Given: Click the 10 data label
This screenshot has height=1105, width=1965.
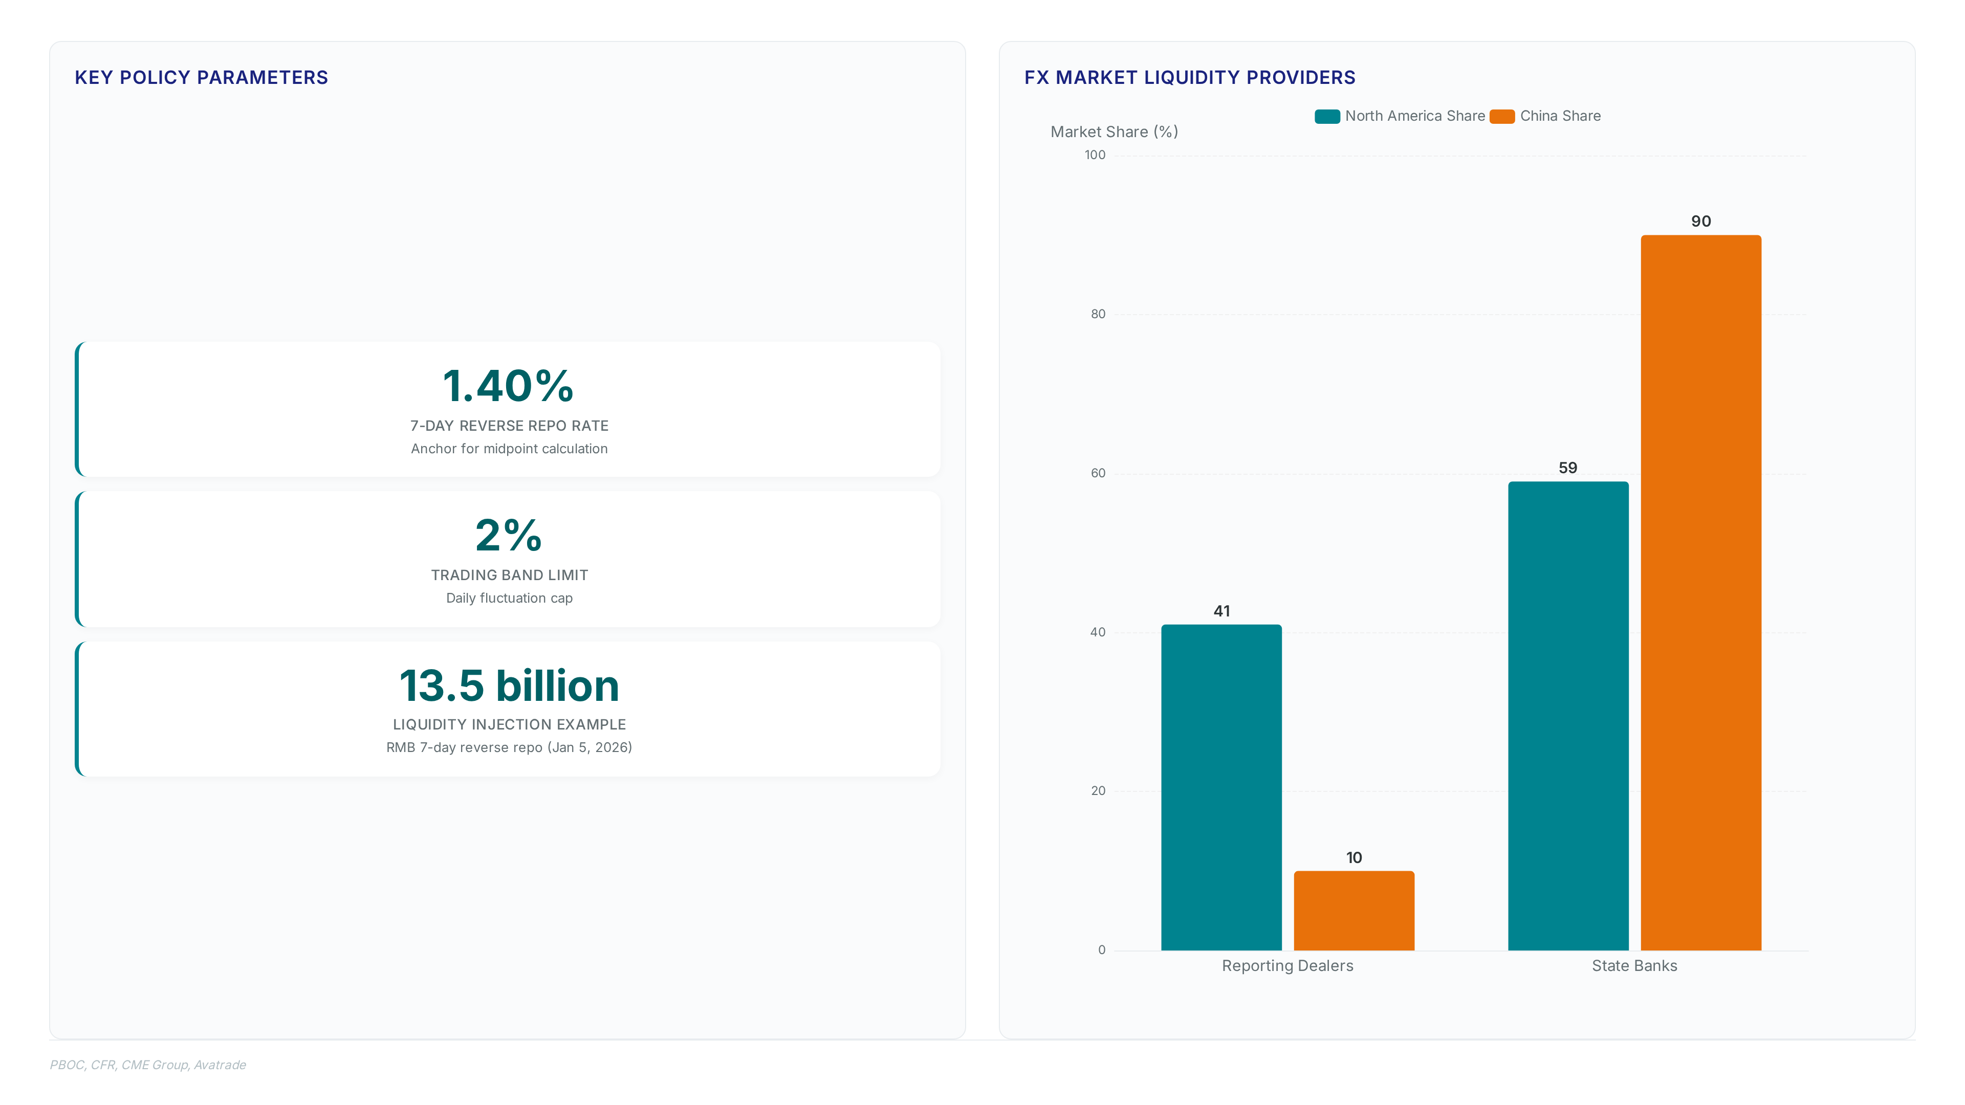Looking at the screenshot, I should click(x=1354, y=858).
